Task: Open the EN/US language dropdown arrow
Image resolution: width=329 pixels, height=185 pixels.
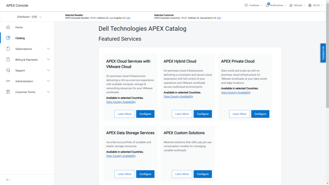Action: 322,5
